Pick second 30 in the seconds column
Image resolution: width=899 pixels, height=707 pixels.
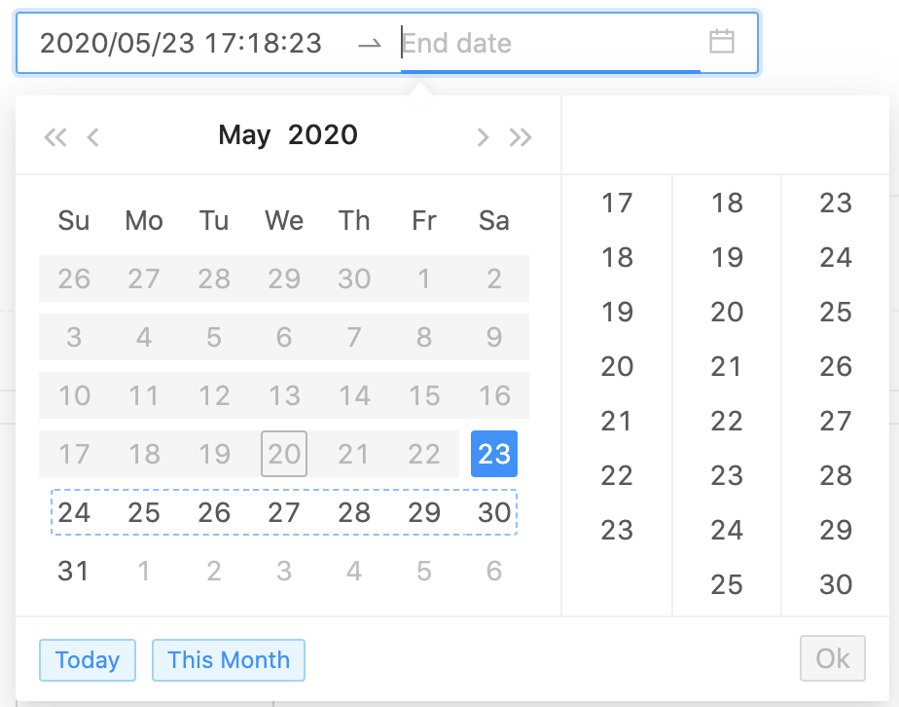pyautogui.click(x=834, y=584)
